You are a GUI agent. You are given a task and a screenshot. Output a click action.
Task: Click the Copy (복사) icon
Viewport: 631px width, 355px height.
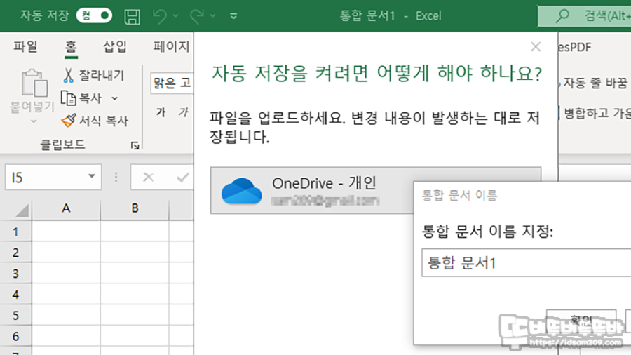tap(68, 98)
